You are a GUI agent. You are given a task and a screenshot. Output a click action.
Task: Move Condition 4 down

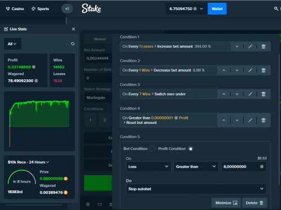[237, 120]
